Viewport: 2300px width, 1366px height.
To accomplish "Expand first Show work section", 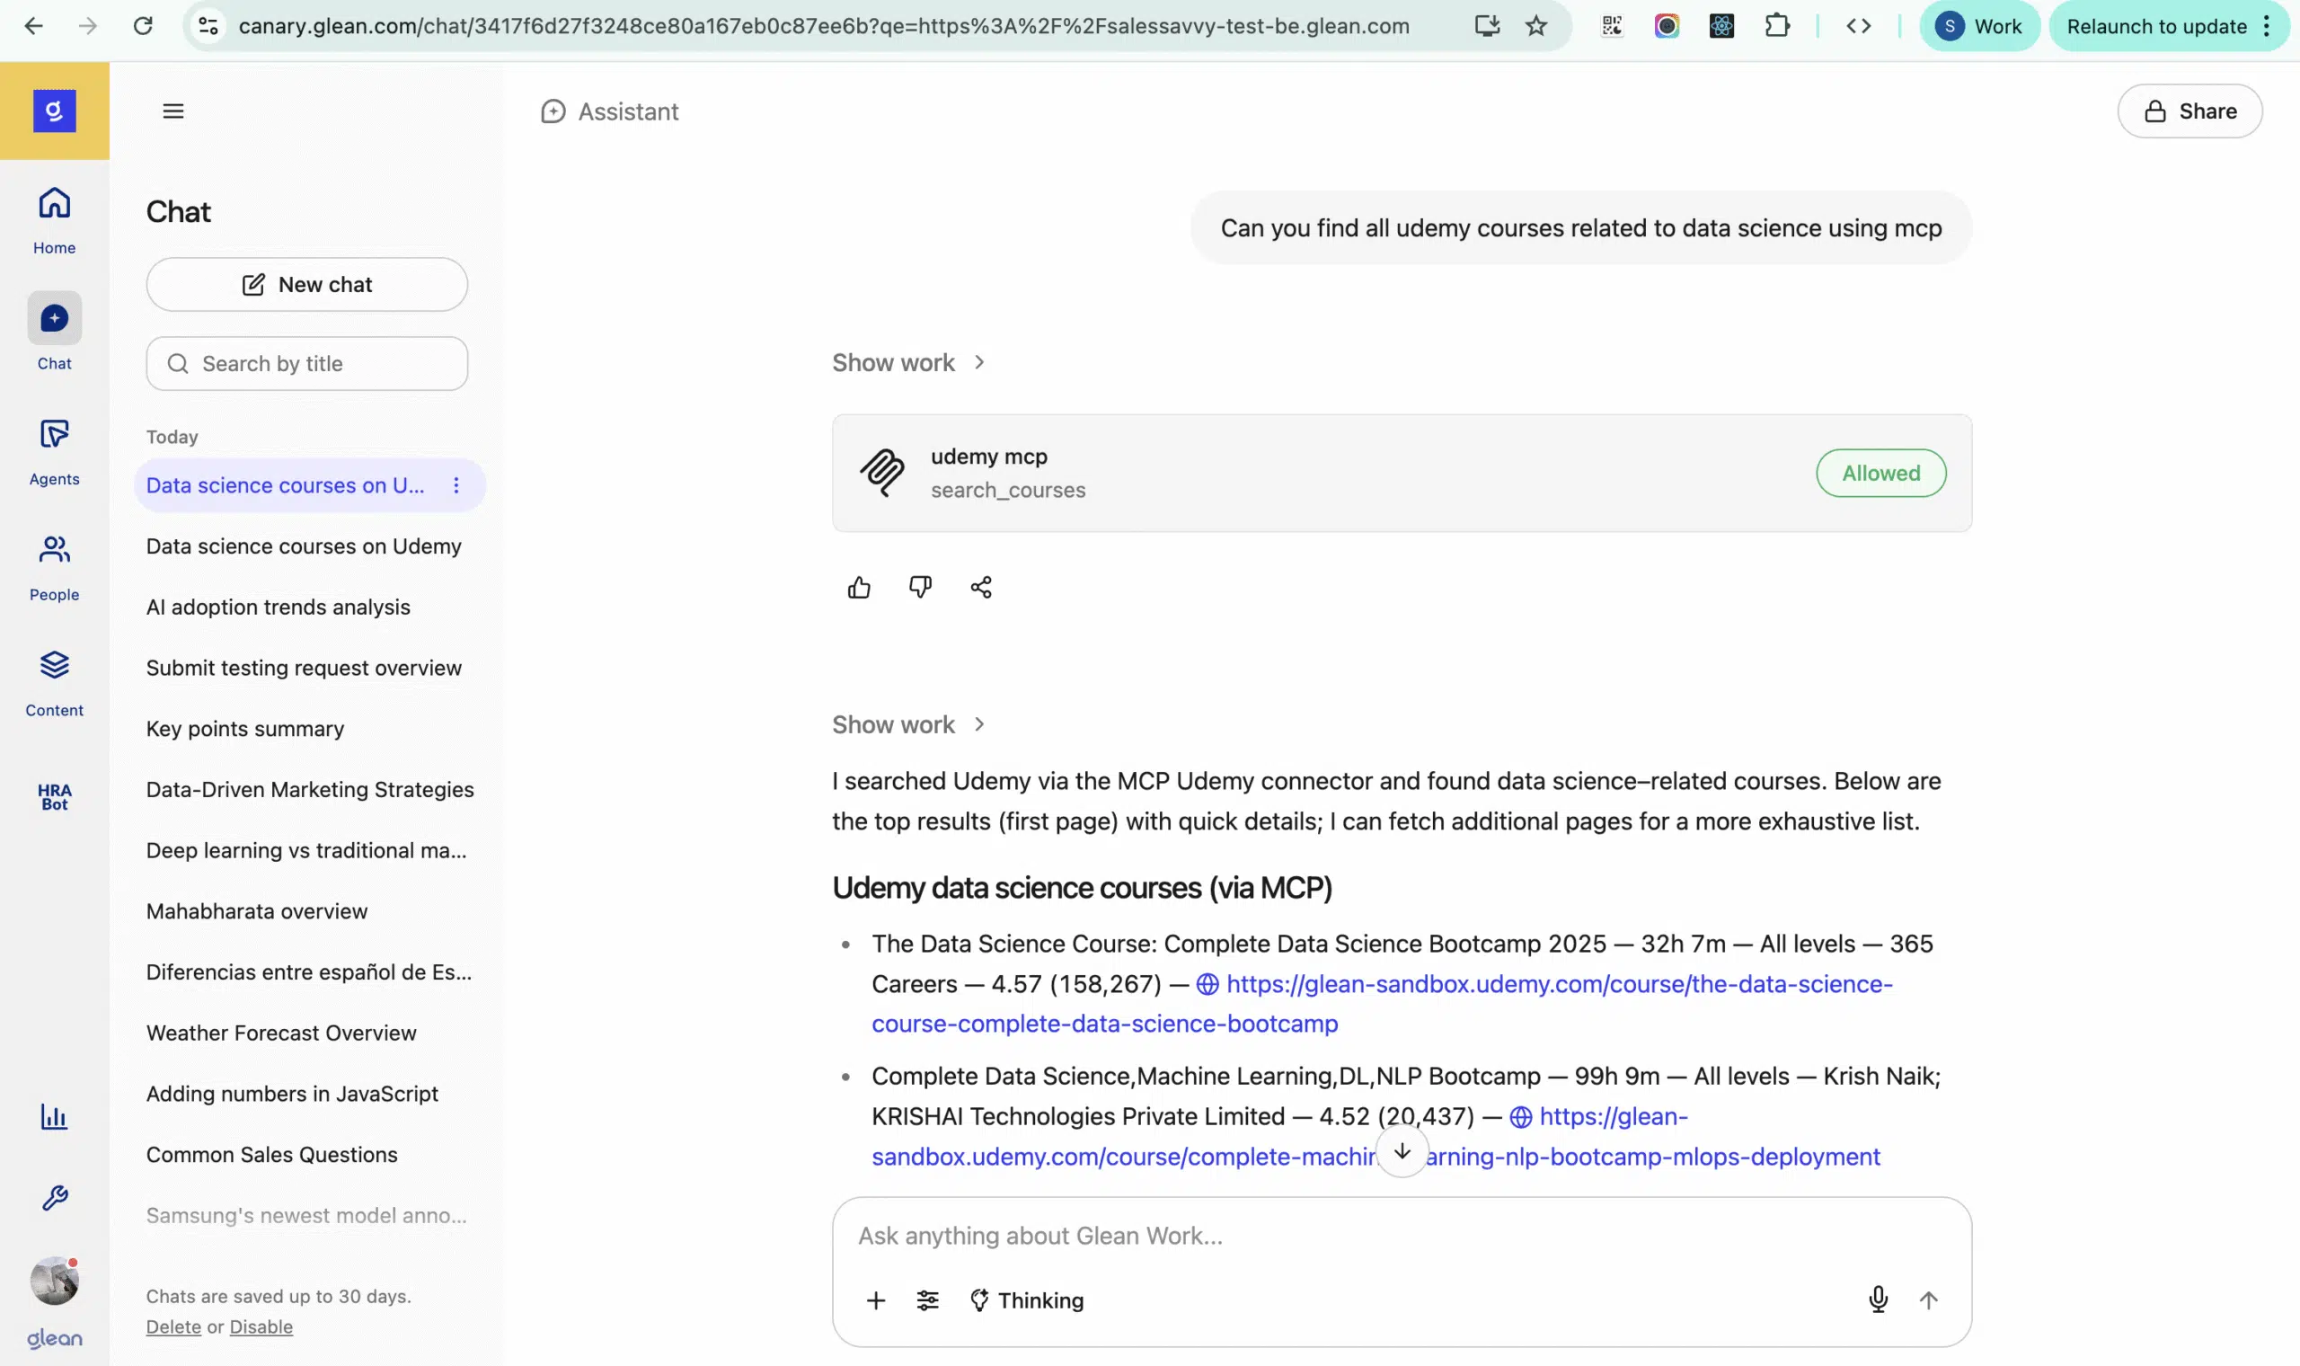I will click(908, 363).
